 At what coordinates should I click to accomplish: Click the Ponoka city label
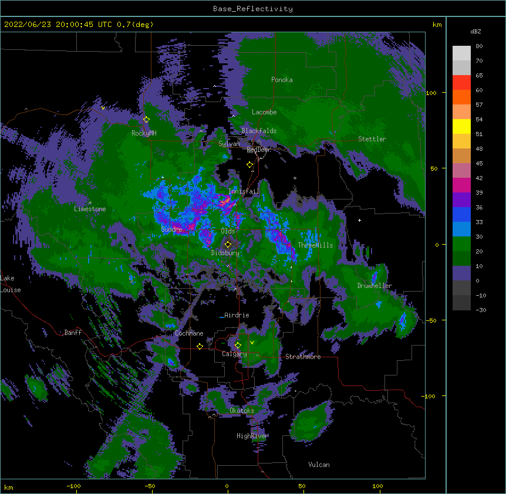tap(282, 80)
